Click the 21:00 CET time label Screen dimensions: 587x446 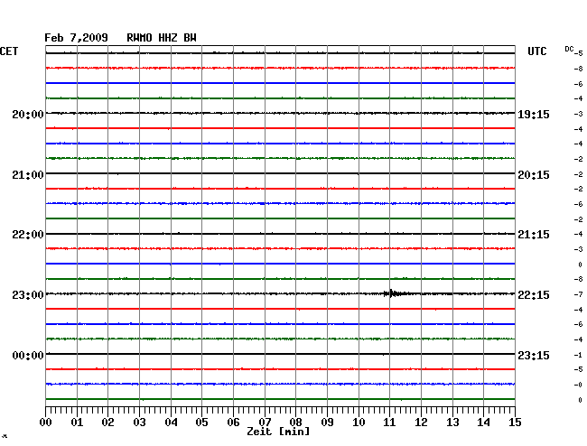click(x=28, y=175)
